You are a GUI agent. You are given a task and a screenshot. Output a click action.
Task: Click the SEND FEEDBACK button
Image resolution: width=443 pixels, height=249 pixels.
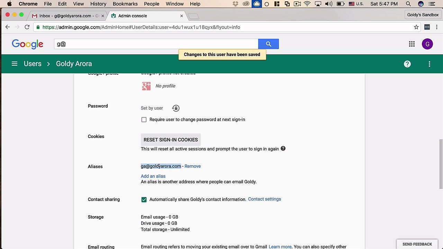click(417, 244)
